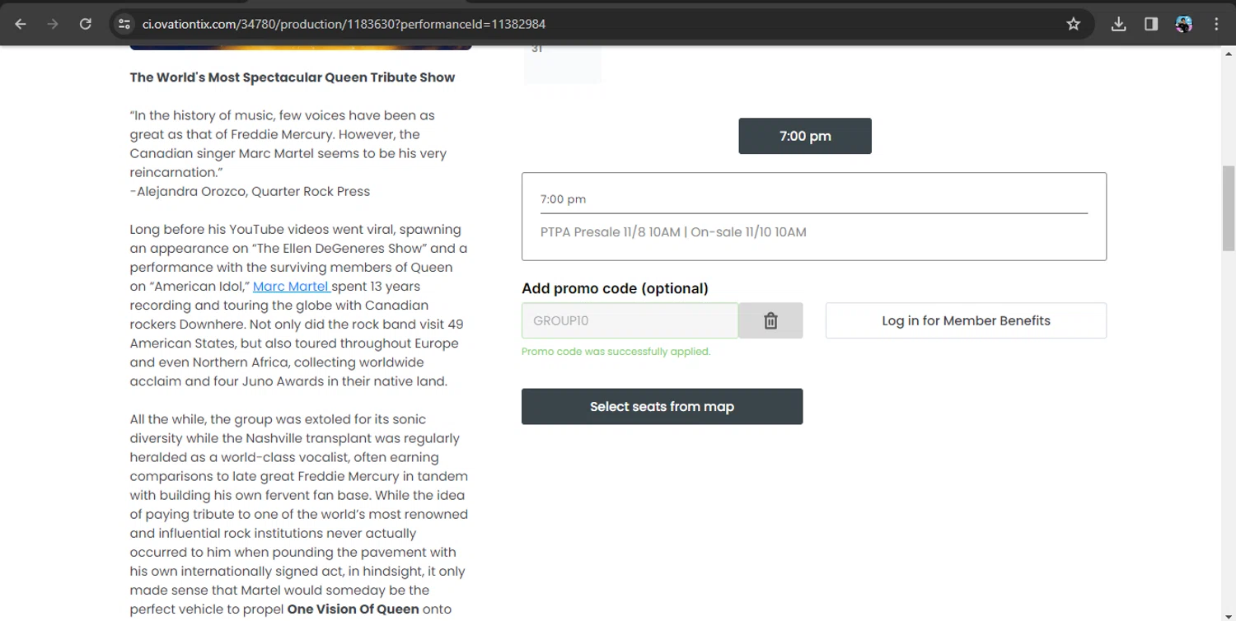This screenshot has height=621, width=1236.
Task: Click the event banner image above heading
Action: 301,48
